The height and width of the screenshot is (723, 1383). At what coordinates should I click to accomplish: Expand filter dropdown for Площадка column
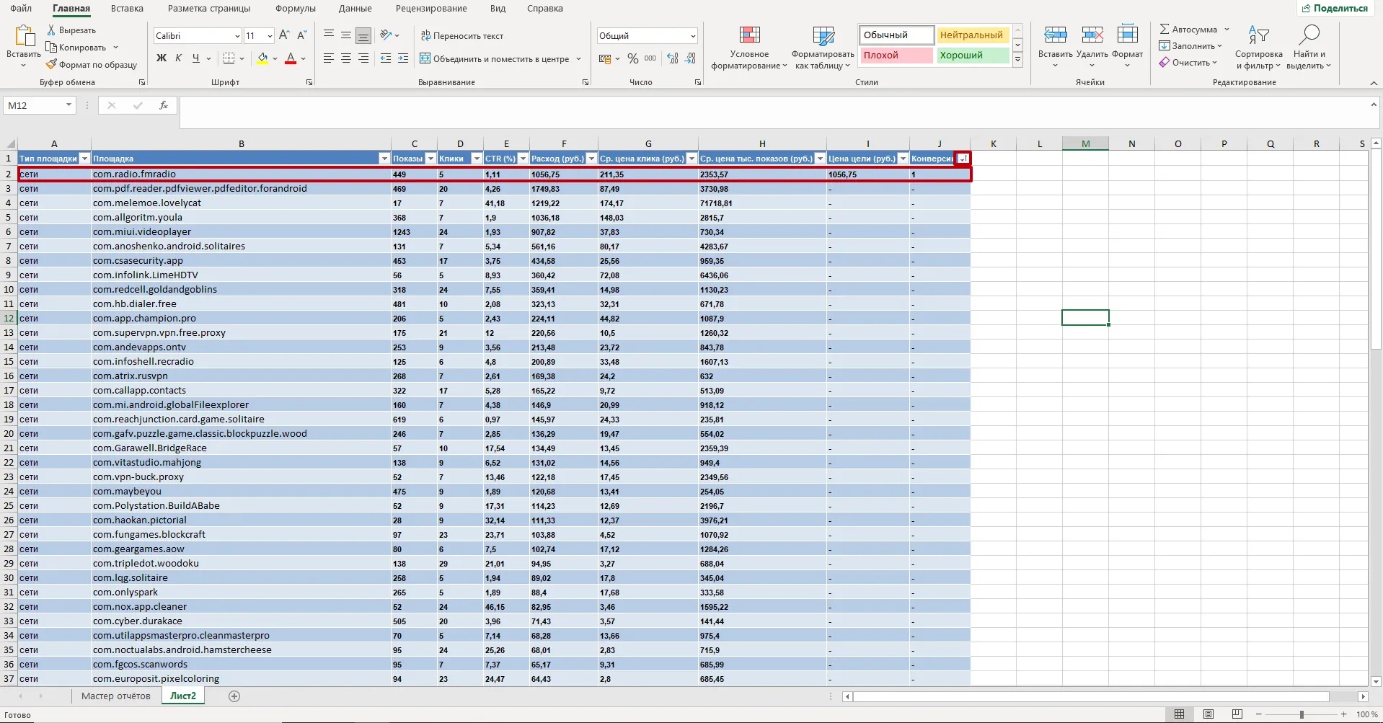384,159
